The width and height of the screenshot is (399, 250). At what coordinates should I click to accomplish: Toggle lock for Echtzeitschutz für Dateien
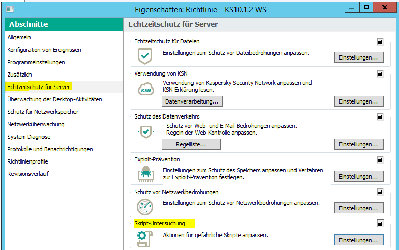[x=380, y=41]
